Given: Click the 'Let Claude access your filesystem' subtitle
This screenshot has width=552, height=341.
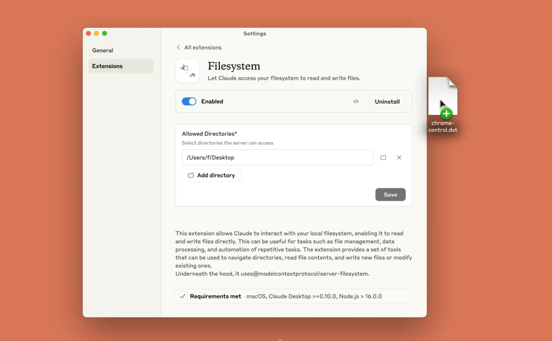Looking at the screenshot, I should (284, 78).
